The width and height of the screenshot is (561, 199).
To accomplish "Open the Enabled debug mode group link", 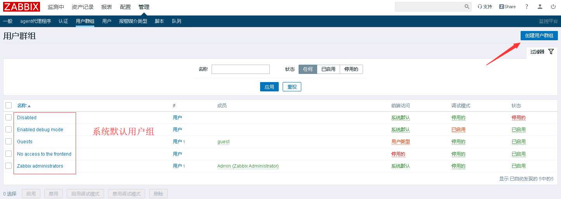I will coord(40,130).
